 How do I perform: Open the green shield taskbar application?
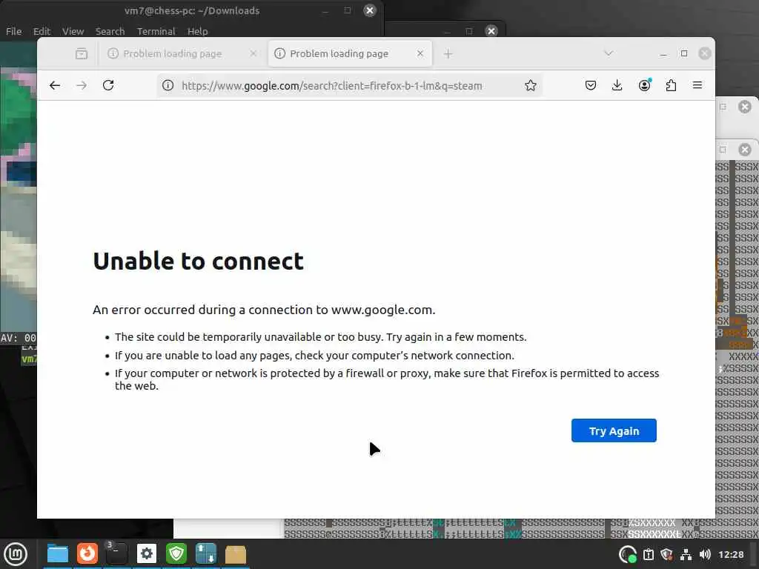(x=176, y=553)
